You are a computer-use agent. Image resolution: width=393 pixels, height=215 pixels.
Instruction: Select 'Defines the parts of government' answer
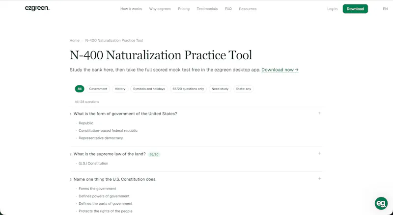(105, 204)
